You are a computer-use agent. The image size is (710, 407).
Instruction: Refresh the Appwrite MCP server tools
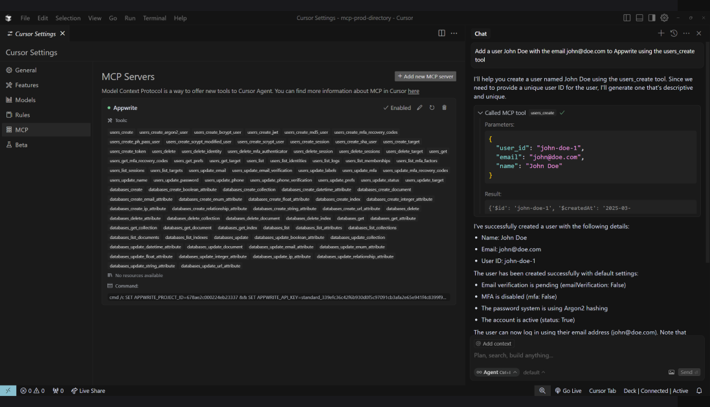click(432, 108)
